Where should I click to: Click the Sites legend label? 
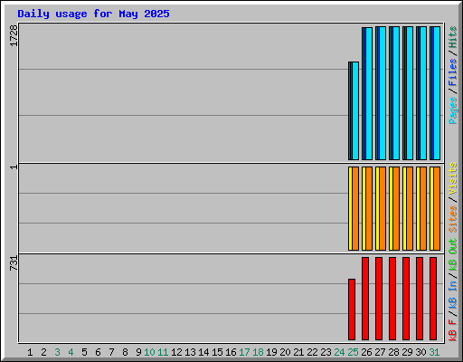point(453,219)
